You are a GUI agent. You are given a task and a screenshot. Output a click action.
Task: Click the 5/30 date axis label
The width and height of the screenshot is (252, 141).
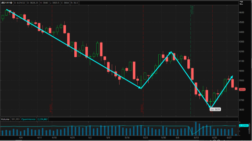click(163, 138)
